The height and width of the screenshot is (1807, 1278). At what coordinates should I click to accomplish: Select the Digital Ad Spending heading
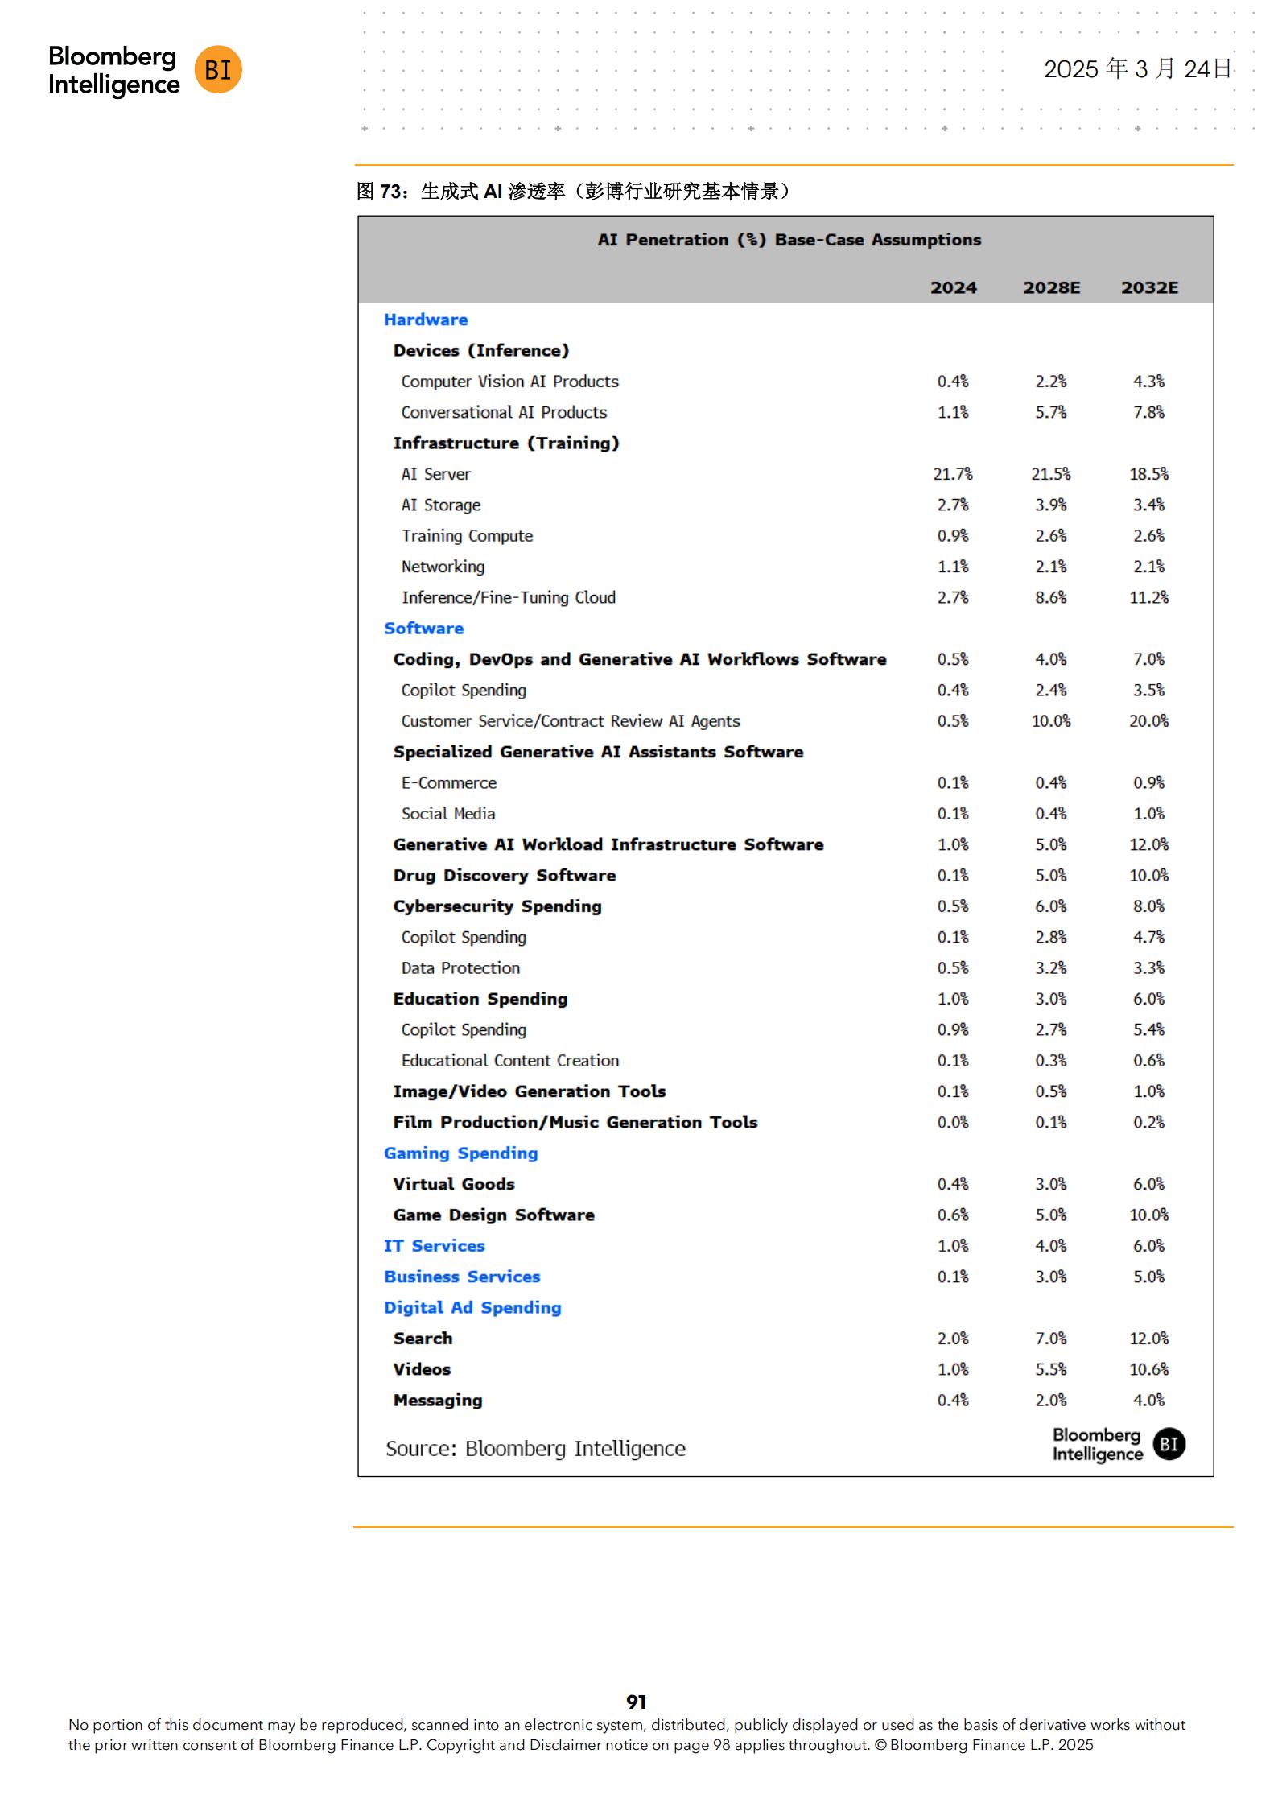pos(472,1307)
